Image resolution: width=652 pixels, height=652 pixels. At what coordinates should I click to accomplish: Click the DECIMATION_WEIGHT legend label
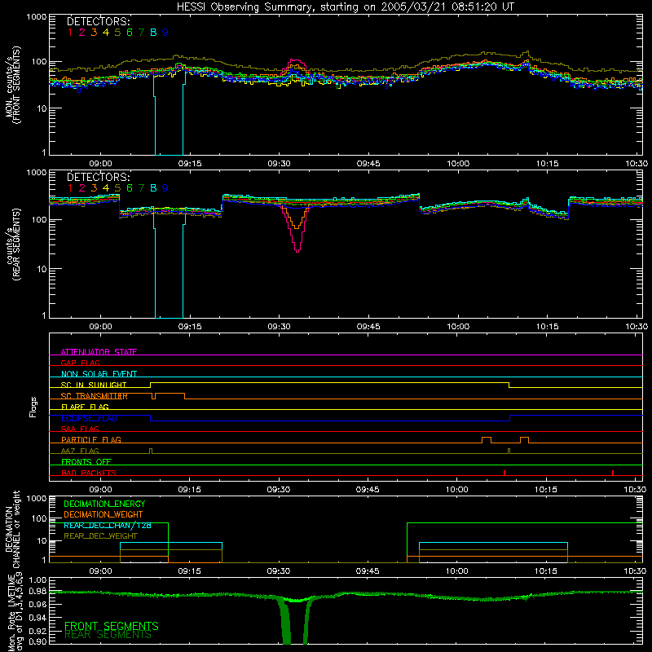(x=104, y=514)
